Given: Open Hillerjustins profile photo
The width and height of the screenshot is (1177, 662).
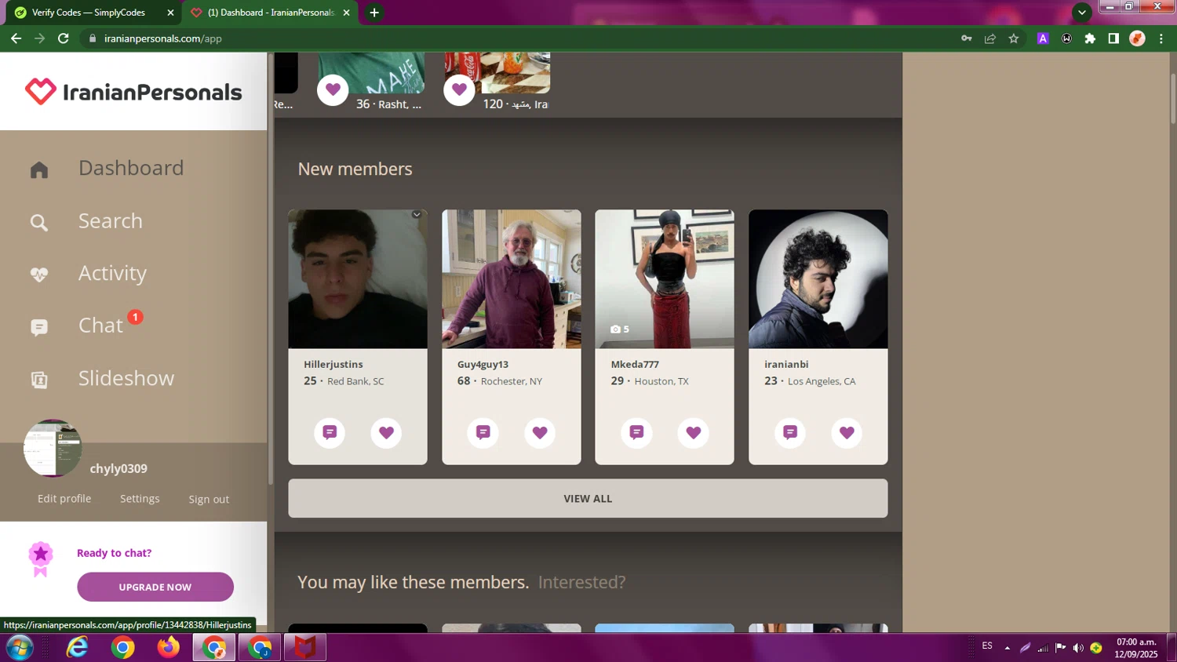Looking at the screenshot, I should pos(358,279).
